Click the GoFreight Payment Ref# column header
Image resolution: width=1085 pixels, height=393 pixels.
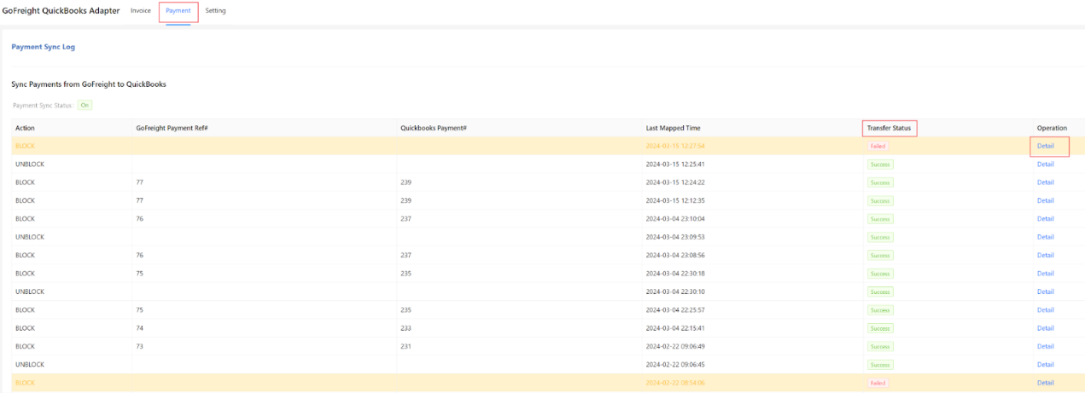[172, 128]
